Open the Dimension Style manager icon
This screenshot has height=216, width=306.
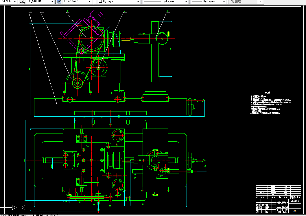[22, 1]
